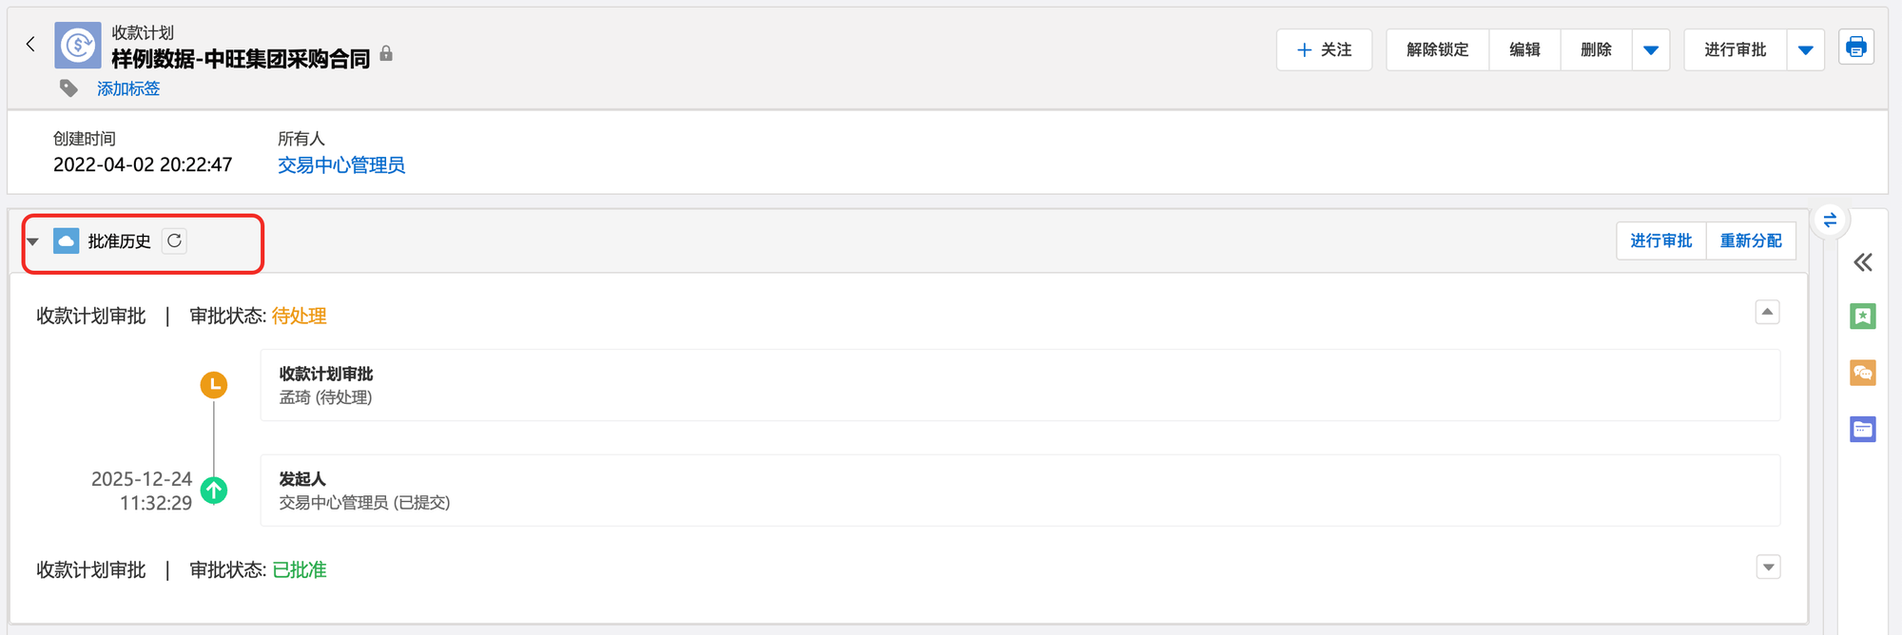The image size is (1902, 635).
Task: Click the print icon button
Action: pyautogui.click(x=1855, y=47)
